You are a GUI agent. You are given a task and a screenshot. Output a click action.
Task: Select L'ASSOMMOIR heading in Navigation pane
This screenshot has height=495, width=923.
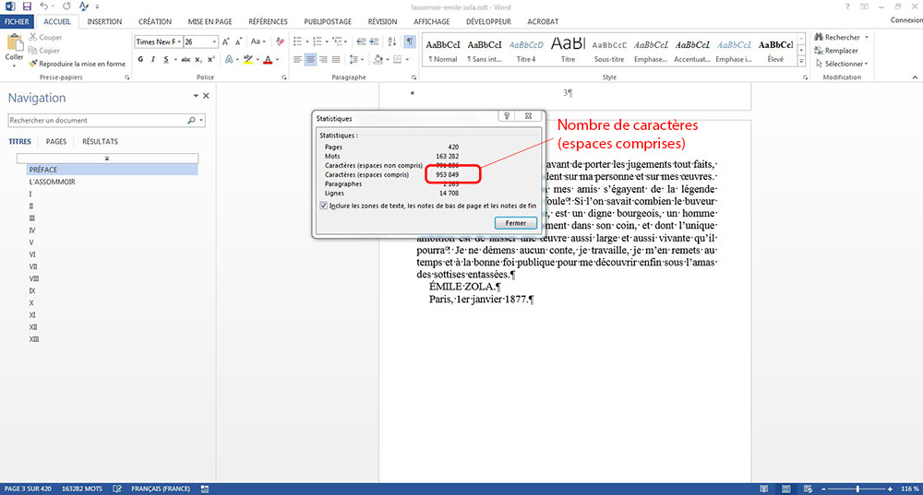pyautogui.click(x=52, y=182)
